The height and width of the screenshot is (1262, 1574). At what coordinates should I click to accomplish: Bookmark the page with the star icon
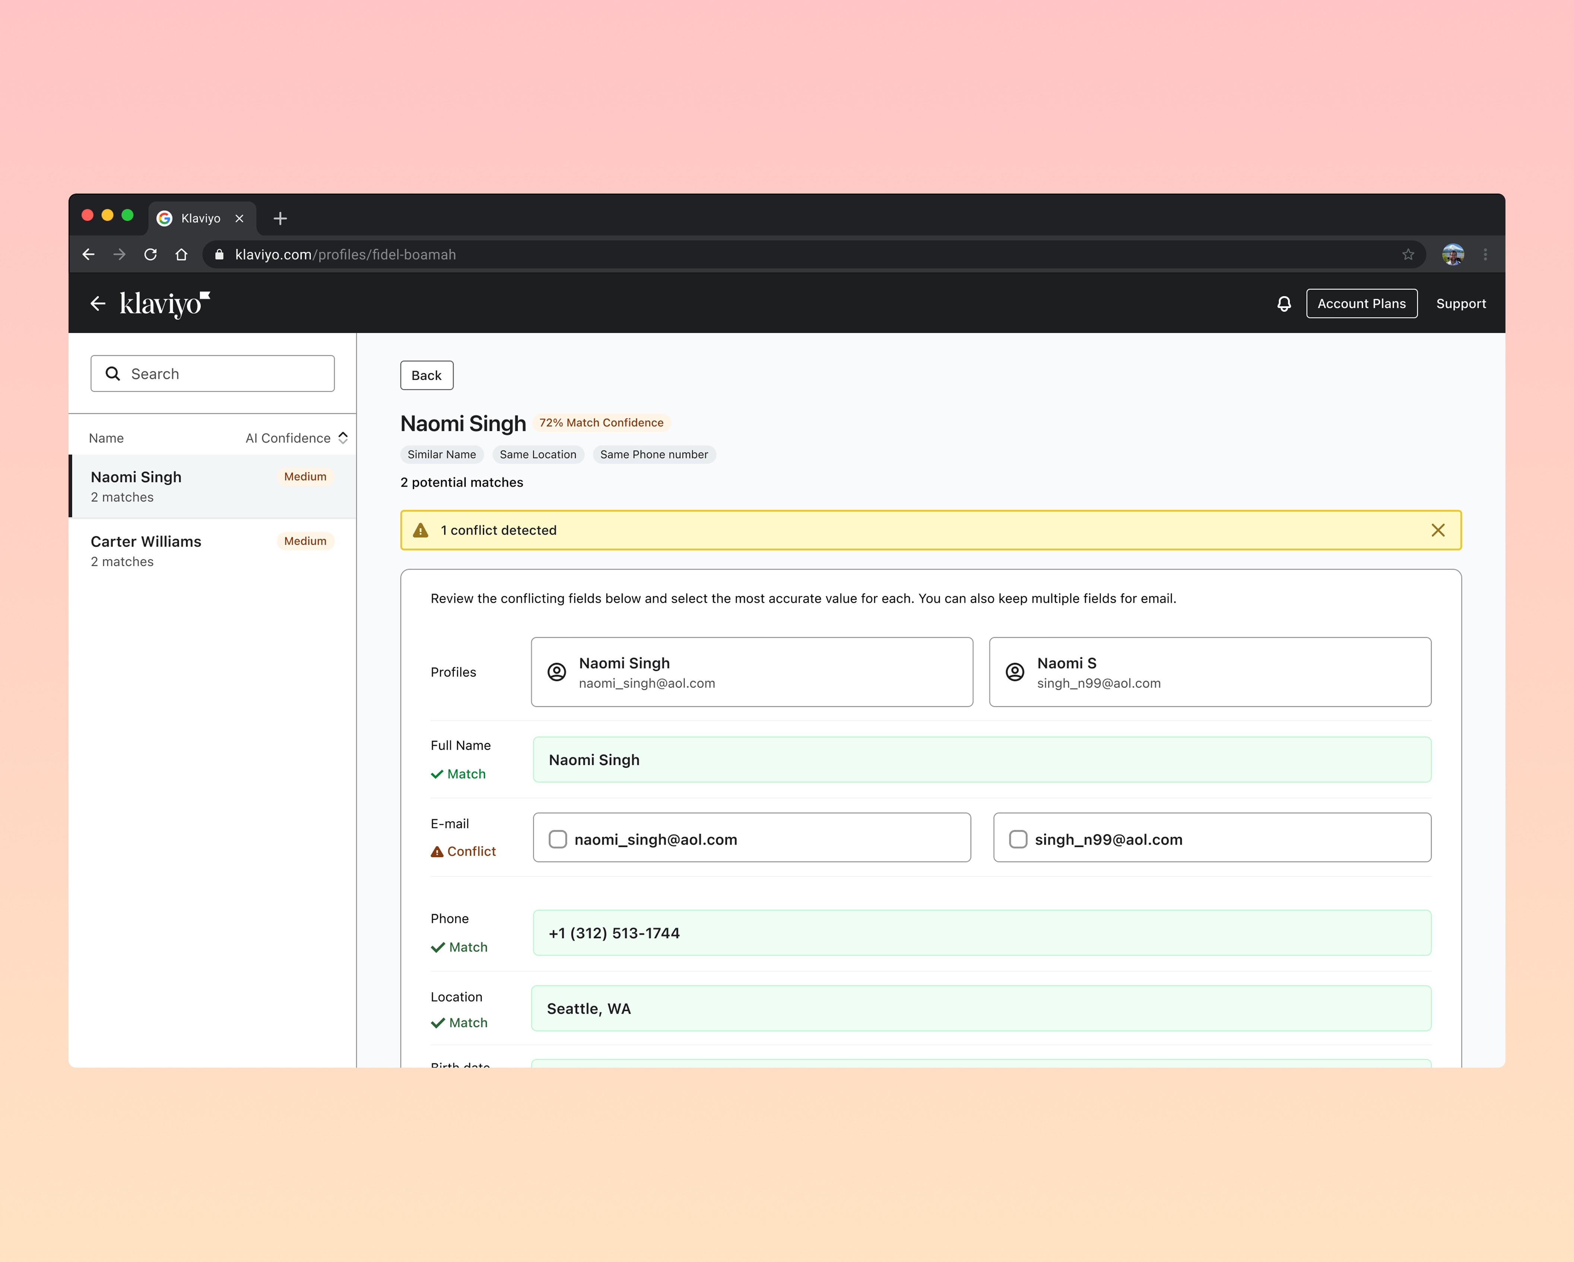coord(1408,255)
